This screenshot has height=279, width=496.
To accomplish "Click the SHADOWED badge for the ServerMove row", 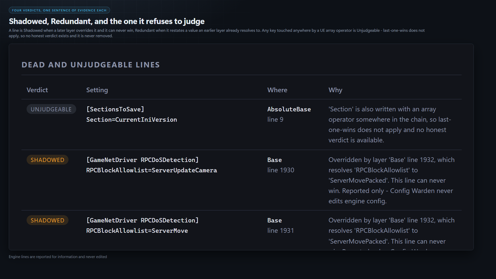I will coord(48,220).
